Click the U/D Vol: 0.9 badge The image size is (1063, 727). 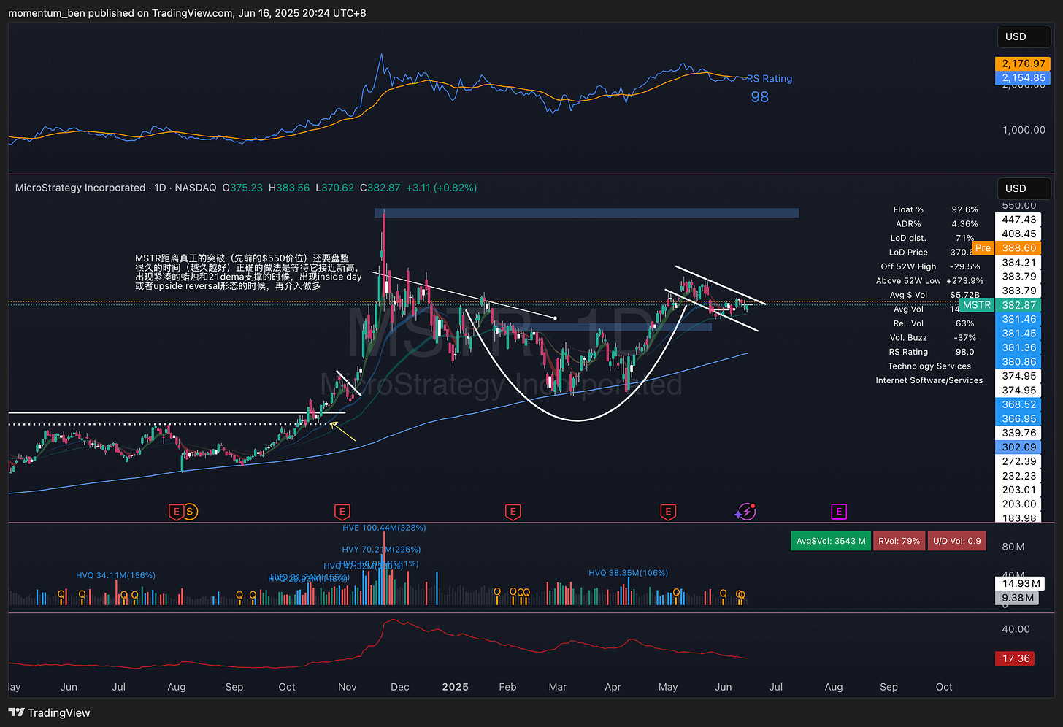pyautogui.click(x=956, y=541)
